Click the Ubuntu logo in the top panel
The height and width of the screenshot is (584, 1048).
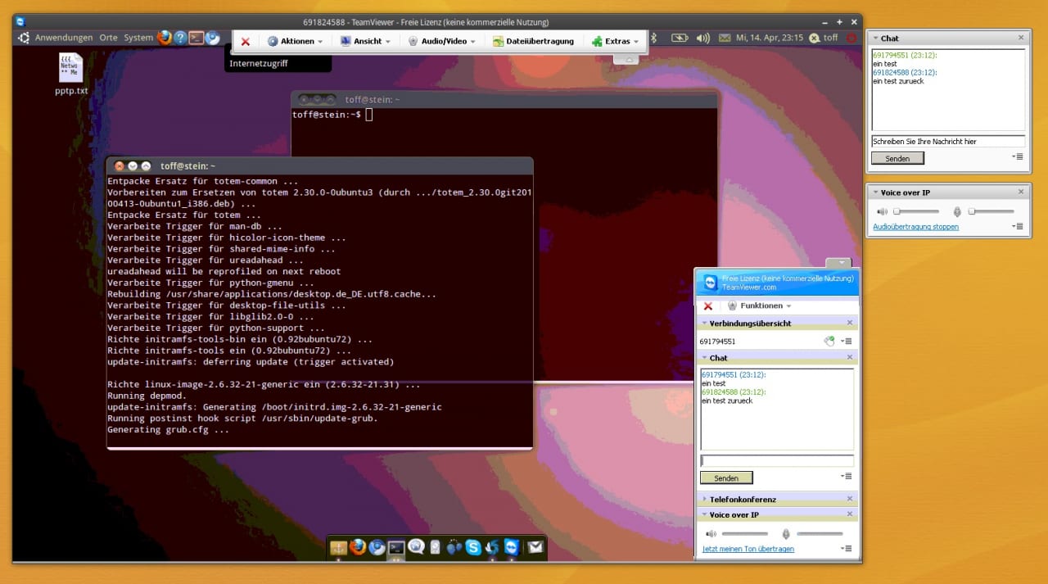24,38
